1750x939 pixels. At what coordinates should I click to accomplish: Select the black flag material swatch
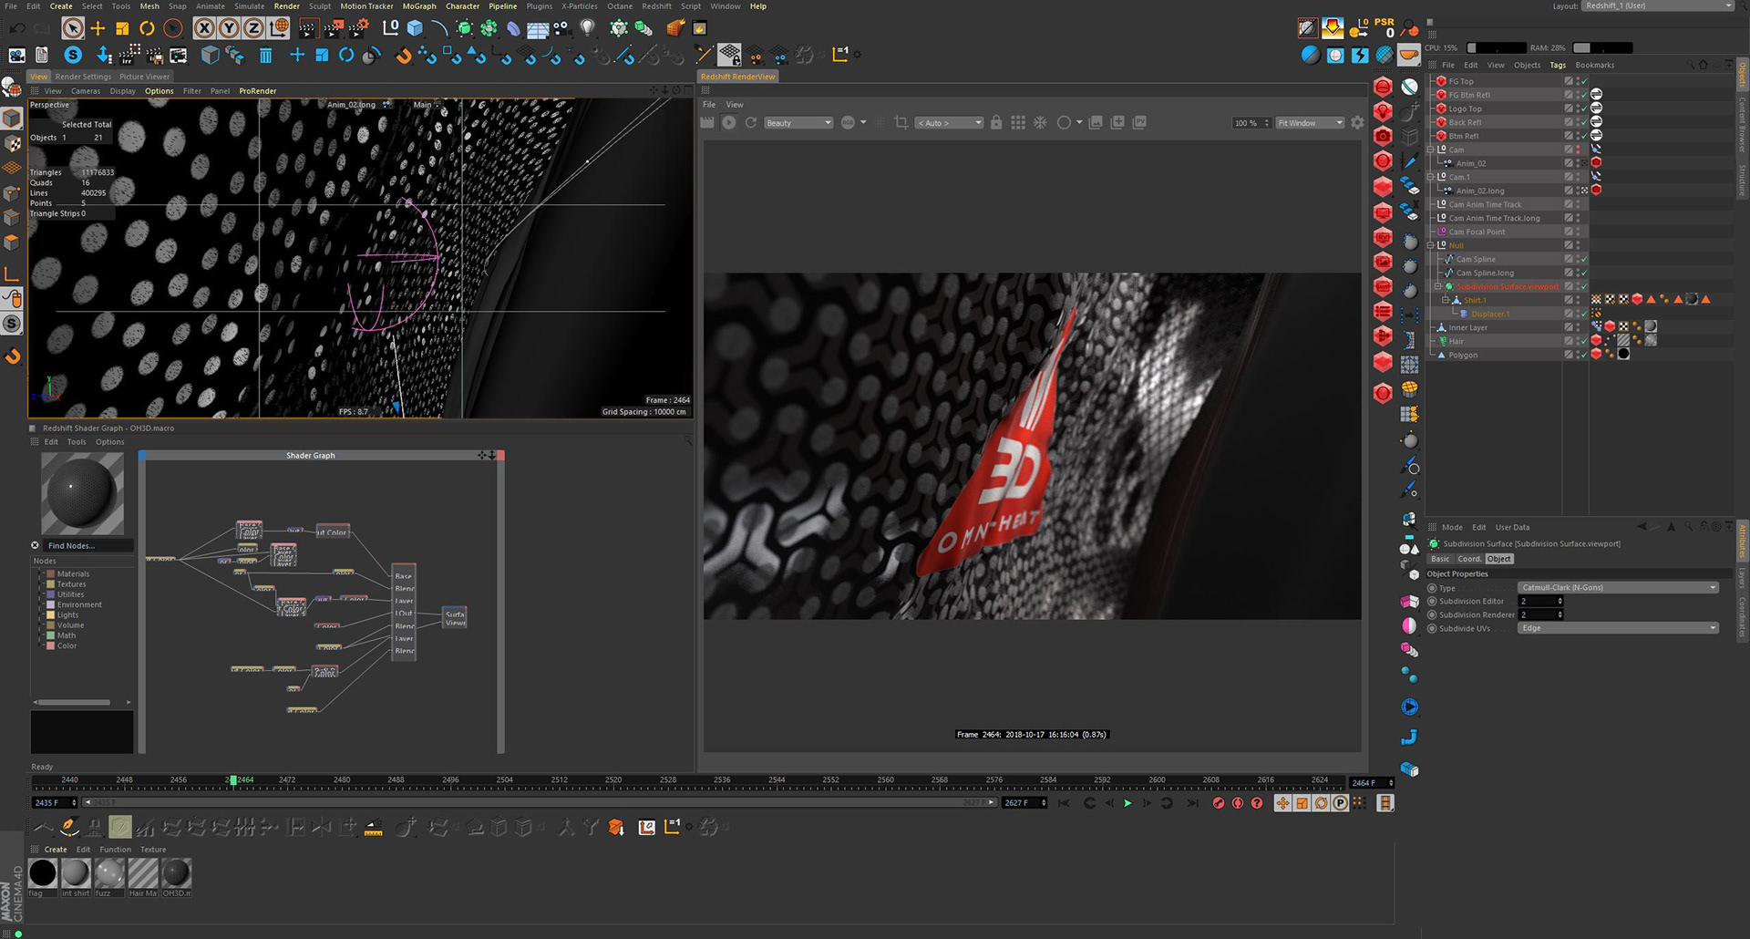(43, 873)
